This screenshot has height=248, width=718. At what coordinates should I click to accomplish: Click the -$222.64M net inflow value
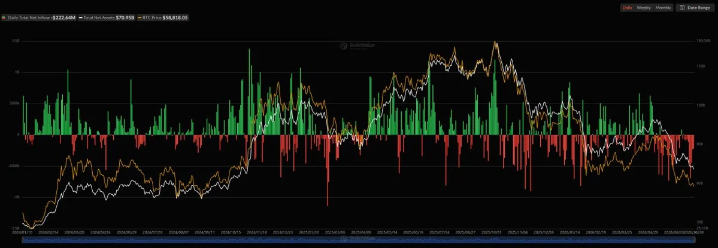coord(63,18)
